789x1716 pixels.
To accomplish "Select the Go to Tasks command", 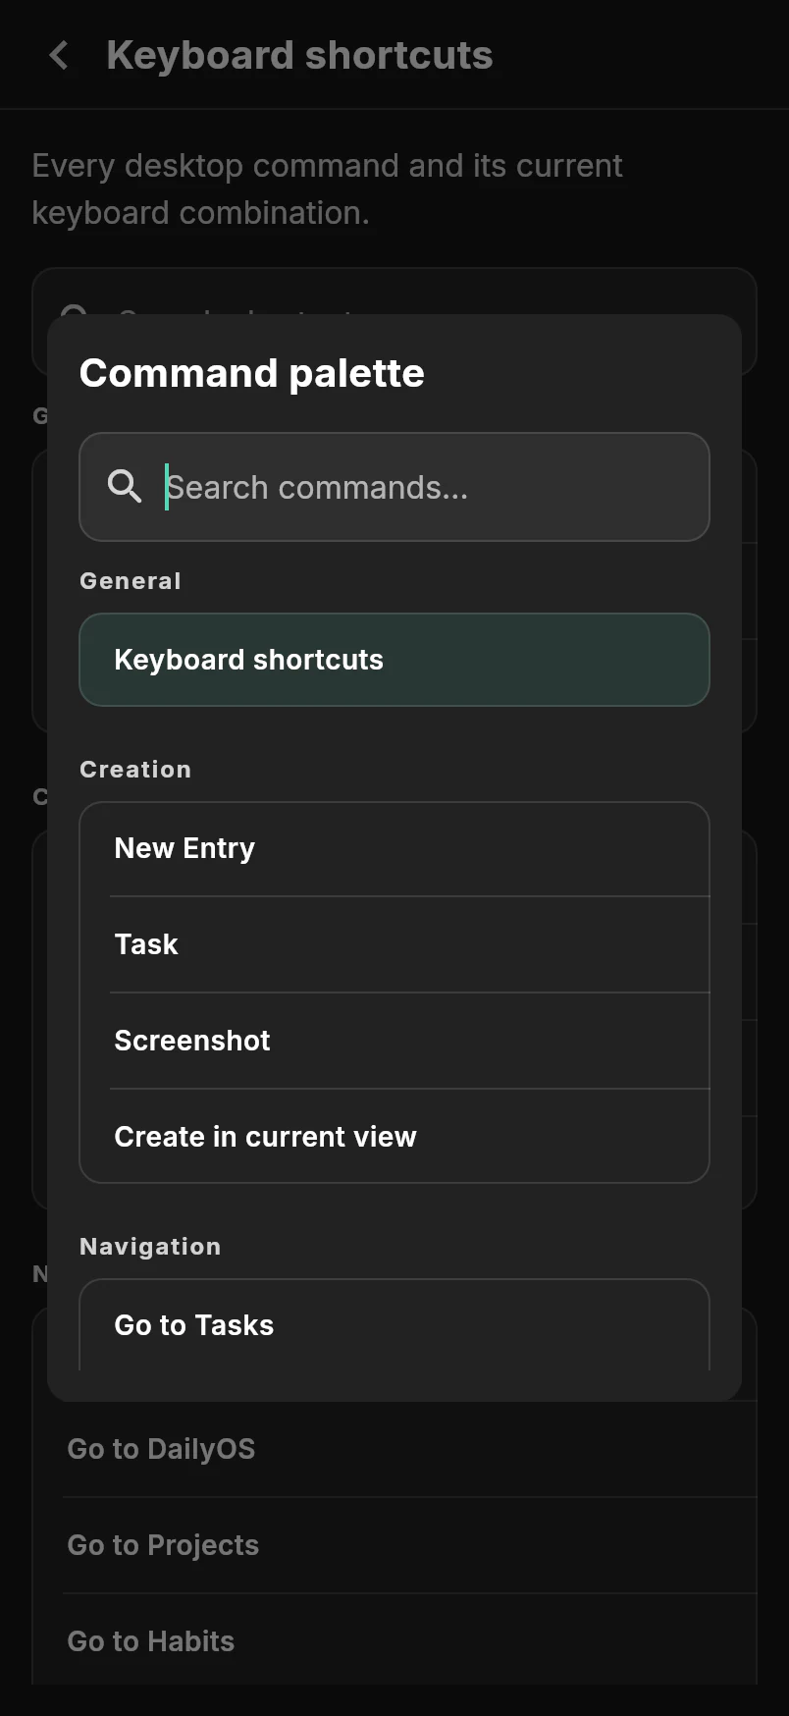I will (x=394, y=1325).
